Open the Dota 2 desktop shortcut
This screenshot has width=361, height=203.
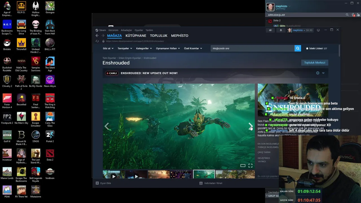(50, 155)
